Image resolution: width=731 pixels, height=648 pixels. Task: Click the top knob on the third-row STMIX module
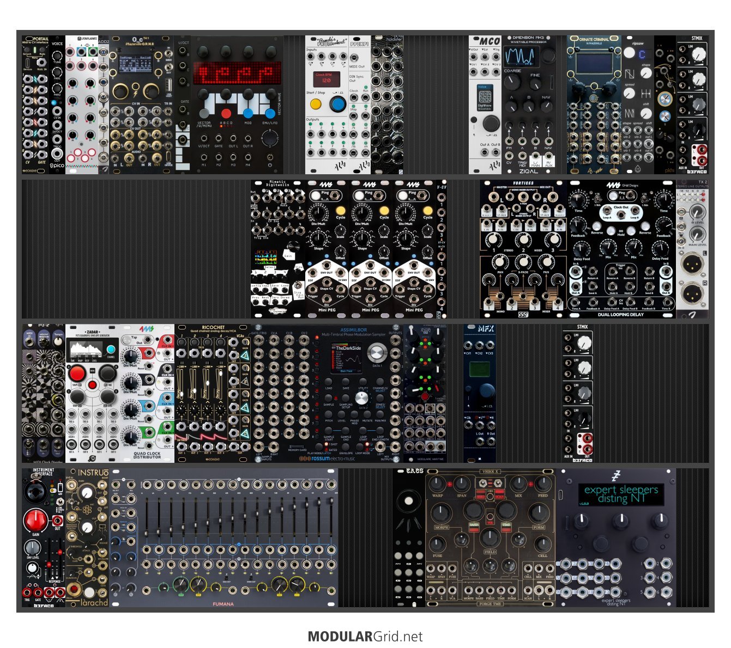click(584, 343)
